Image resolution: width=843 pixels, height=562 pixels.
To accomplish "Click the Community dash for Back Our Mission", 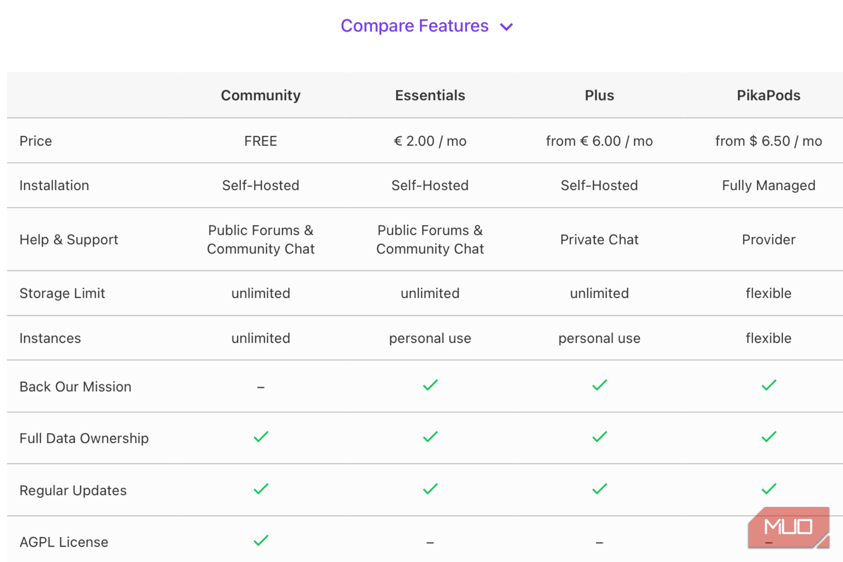I will tap(261, 387).
